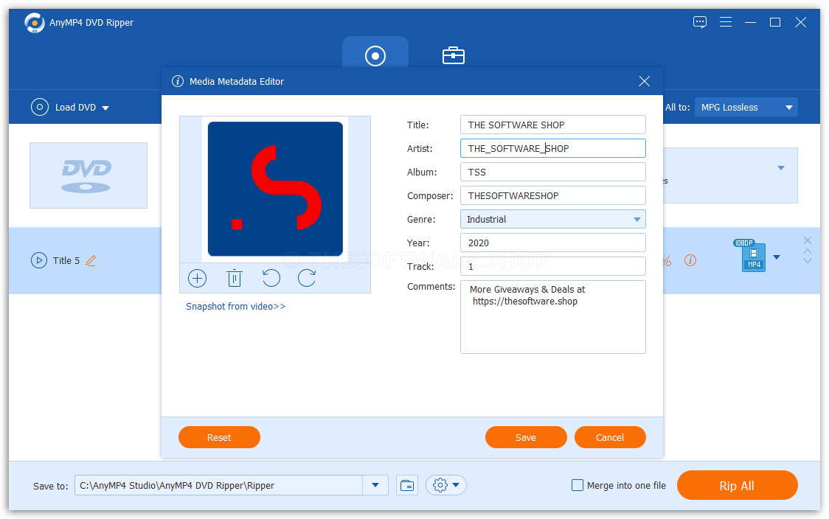
Task: Cancel the metadata editor
Action: [x=610, y=437]
